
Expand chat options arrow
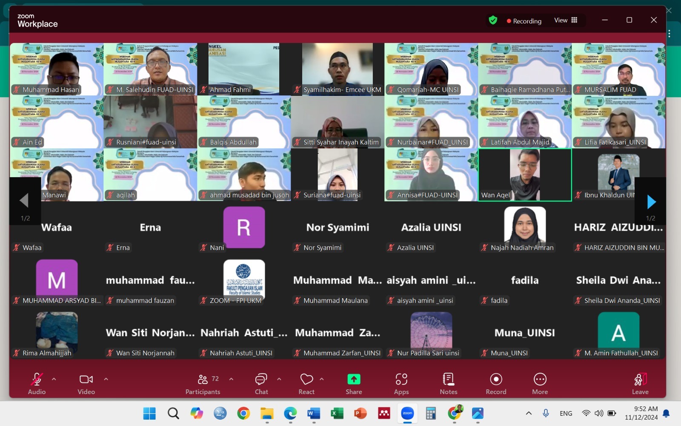click(279, 379)
